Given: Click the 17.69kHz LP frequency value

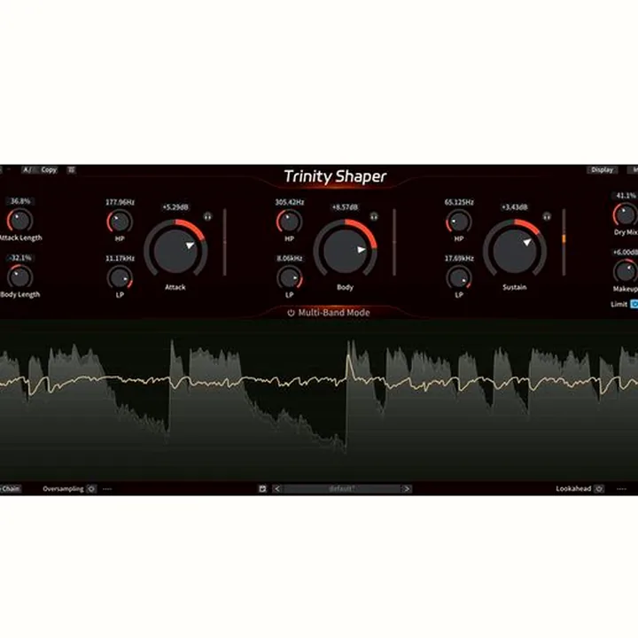Looking at the screenshot, I should [x=459, y=259].
